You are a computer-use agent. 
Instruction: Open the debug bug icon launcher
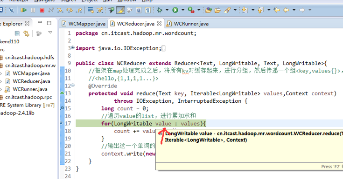click(x=160, y=10)
